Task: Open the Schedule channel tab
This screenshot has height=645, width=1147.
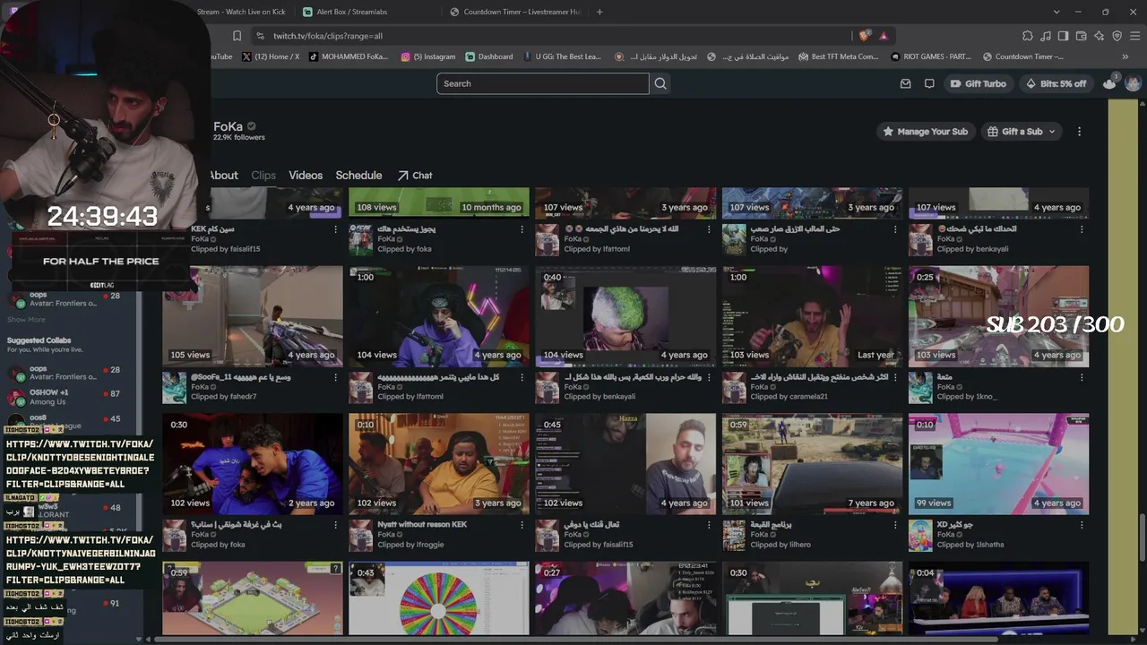Action: point(358,176)
